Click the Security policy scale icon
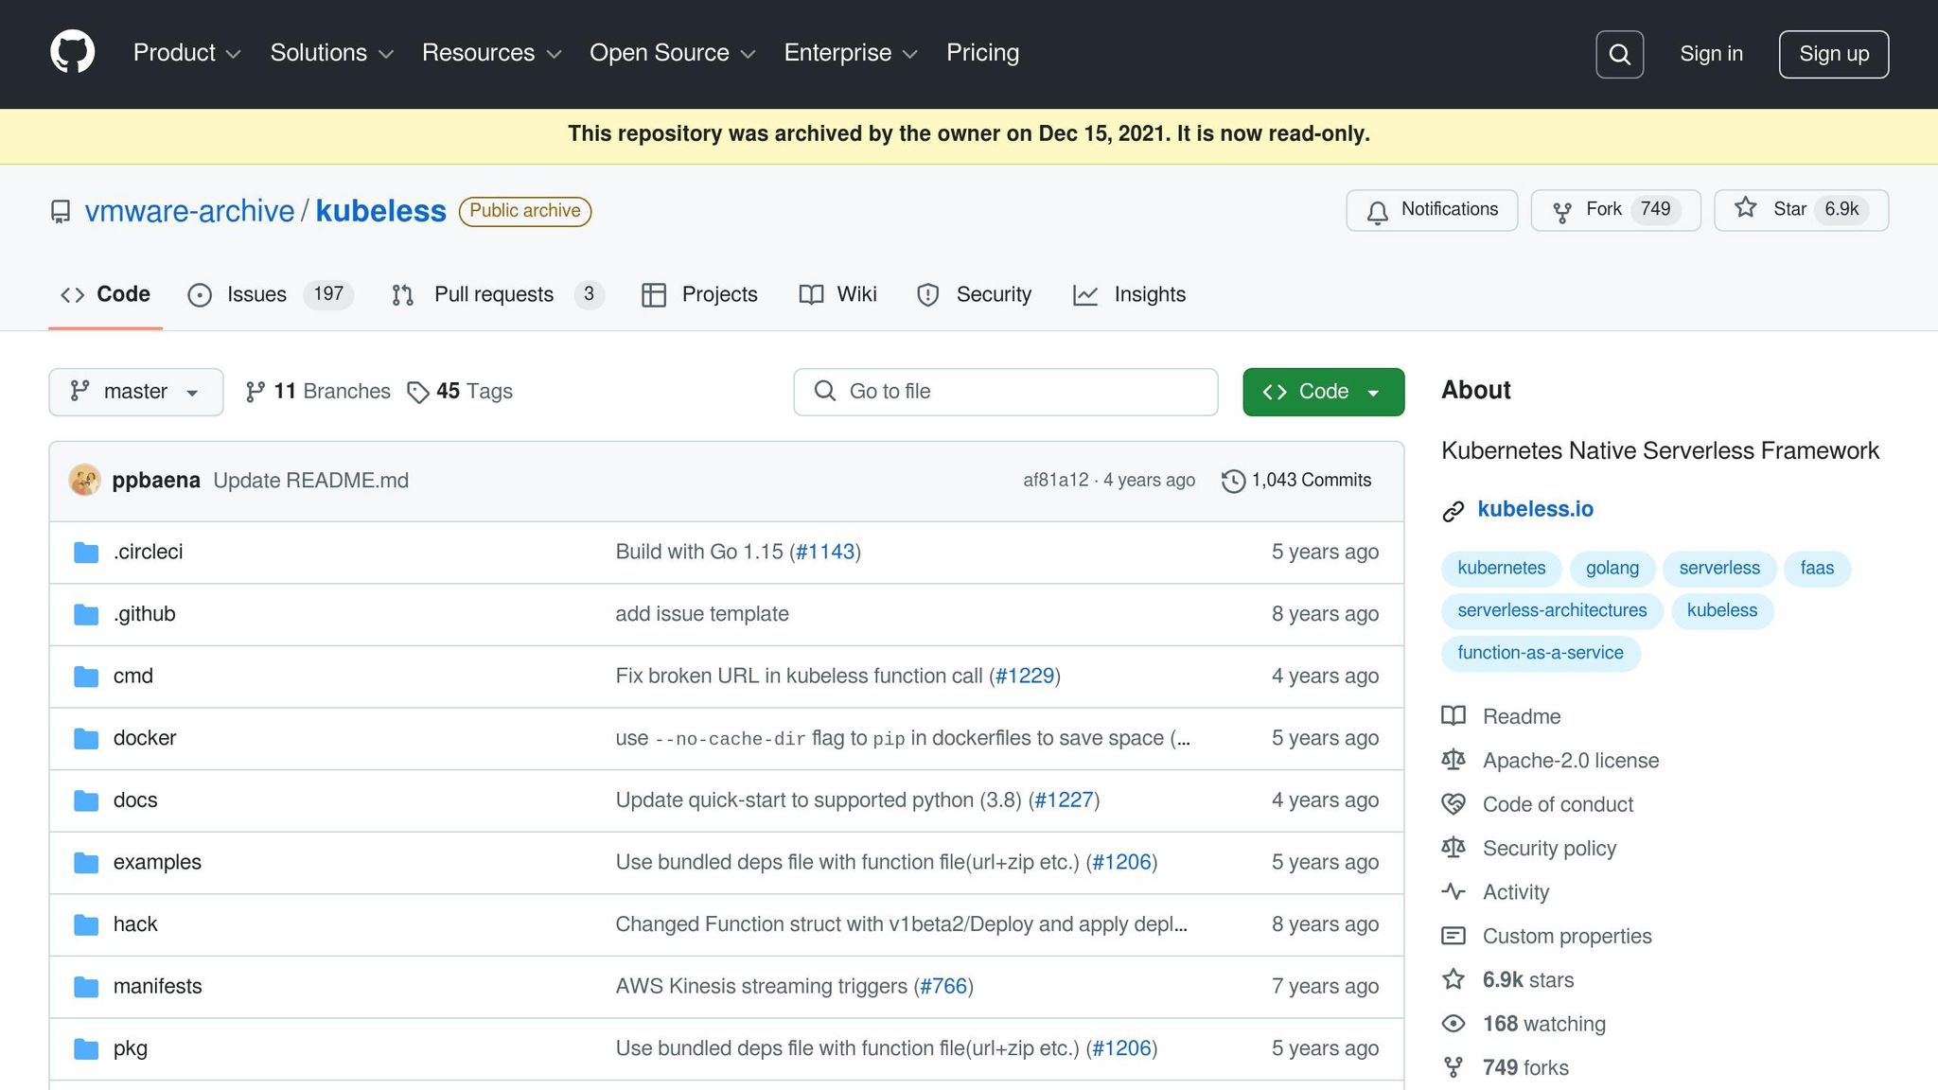This screenshot has height=1090, width=1938. coord(1453,848)
